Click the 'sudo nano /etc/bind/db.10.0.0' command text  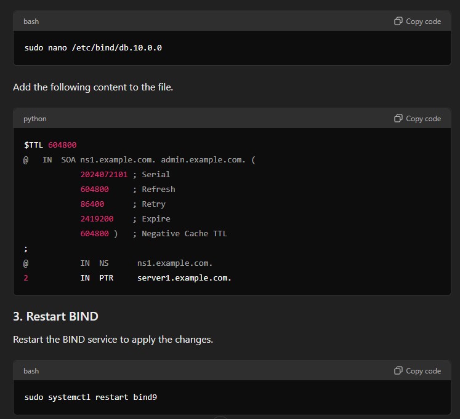(x=93, y=48)
